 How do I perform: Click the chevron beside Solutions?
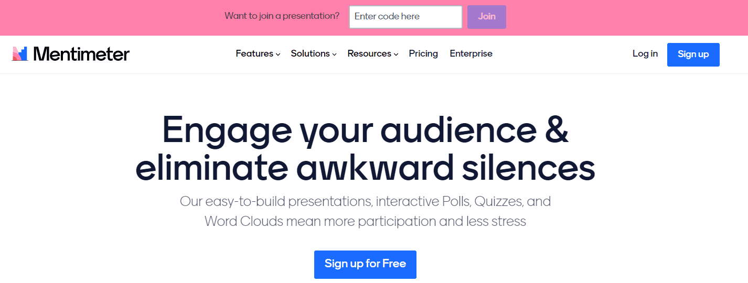[x=334, y=54]
